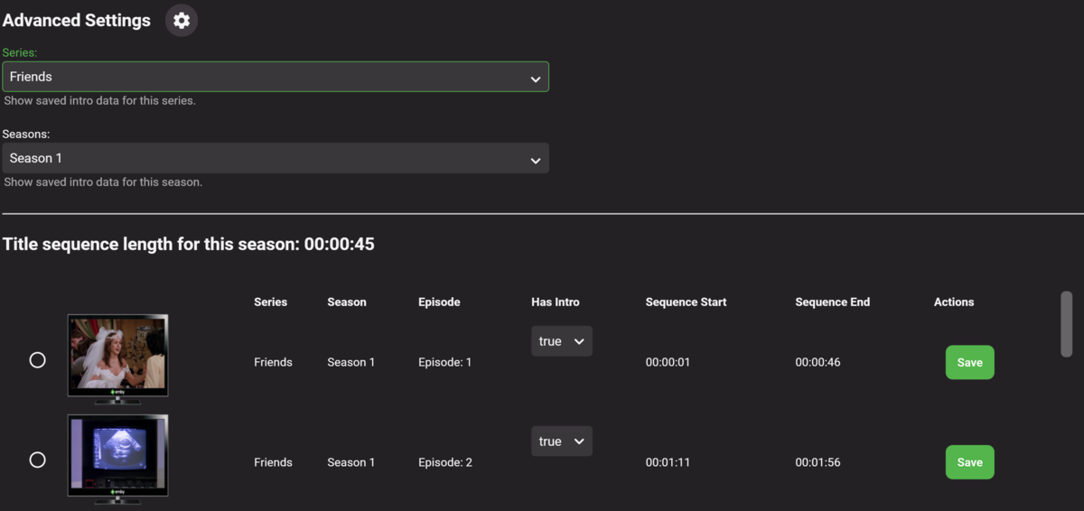Click the Sequence End column header

pyautogui.click(x=833, y=302)
